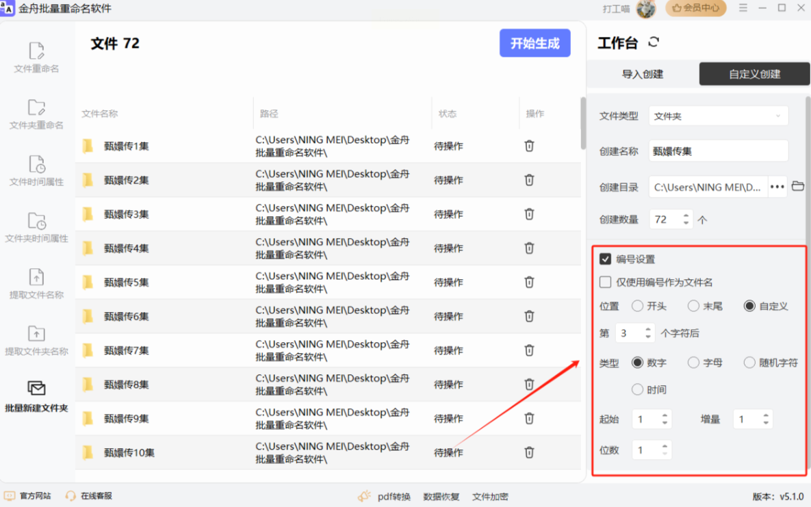
Task: Open the 文件类型 dropdown
Action: (x=718, y=116)
